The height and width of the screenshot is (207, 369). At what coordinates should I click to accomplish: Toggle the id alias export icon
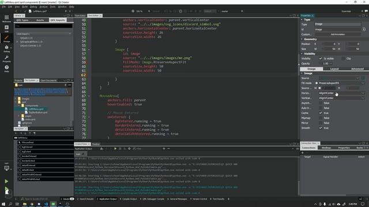tap(364, 29)
